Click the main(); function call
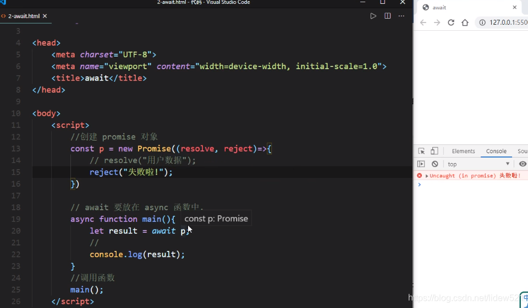Viewport: 528px width, 308px height. click(87, 290)
